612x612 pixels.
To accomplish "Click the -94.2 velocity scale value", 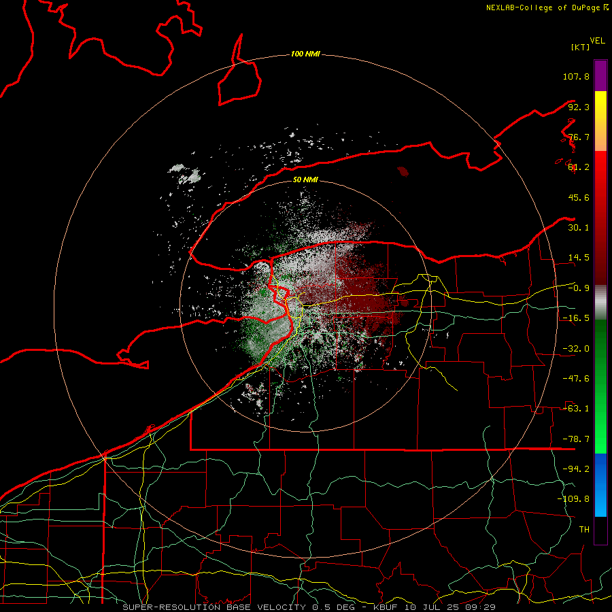I will click(576, 469).
